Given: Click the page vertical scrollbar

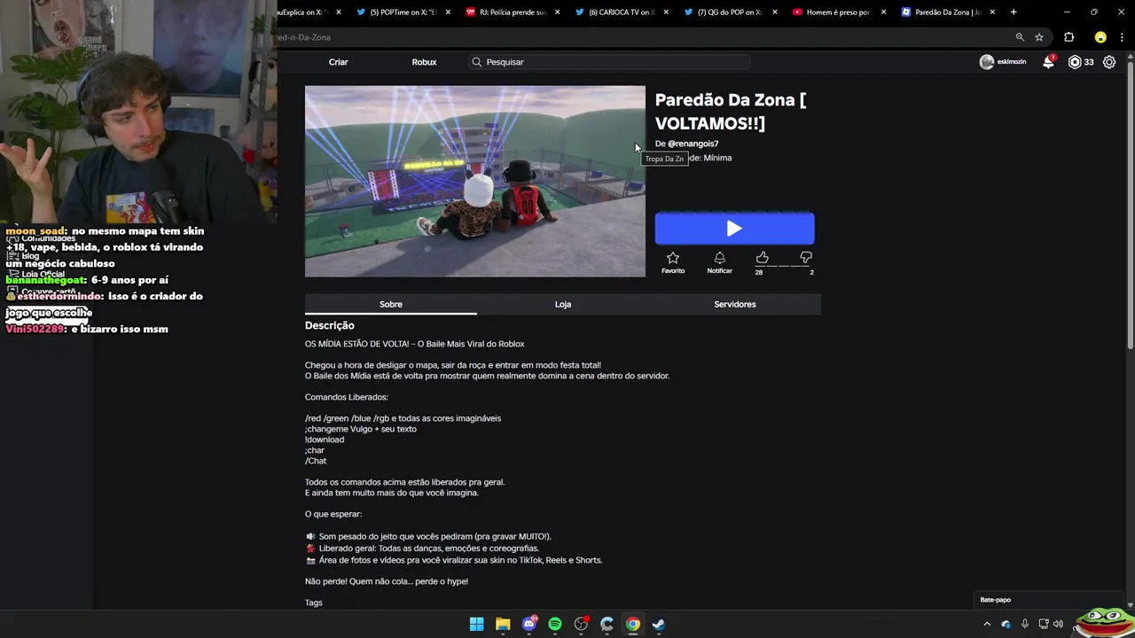Looking at the screenshot, I should click(x=1130, y=204).
